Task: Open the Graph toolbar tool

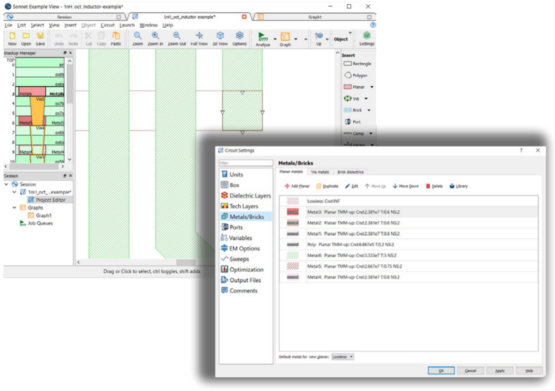Action: (x=285, y=39)
